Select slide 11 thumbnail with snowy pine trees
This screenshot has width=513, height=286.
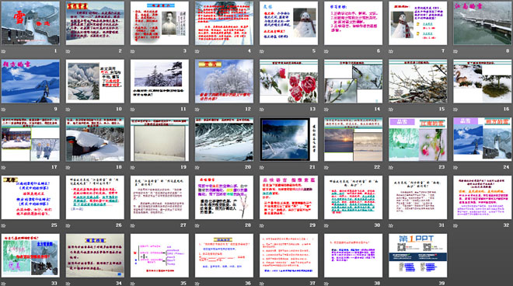point(159,81)
